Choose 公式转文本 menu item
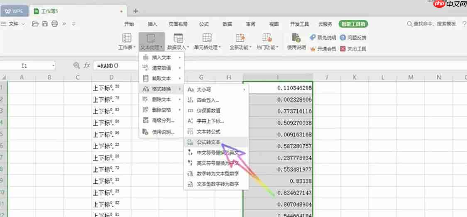Screen dimensions: 467x217 [216, 142]
